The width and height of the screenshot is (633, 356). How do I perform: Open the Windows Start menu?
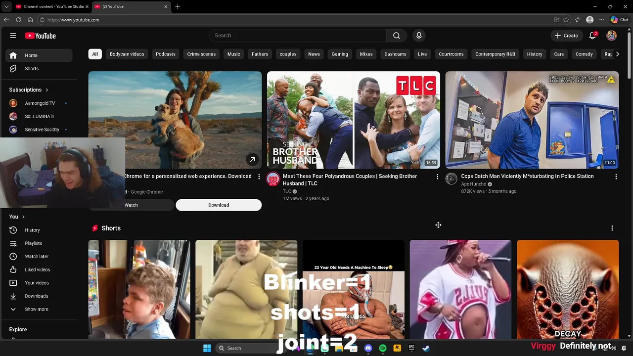pyautogui.click(x=207, y=348)
